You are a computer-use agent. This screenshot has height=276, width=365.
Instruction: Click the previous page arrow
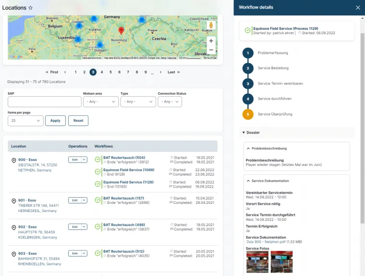coord(65,72)
